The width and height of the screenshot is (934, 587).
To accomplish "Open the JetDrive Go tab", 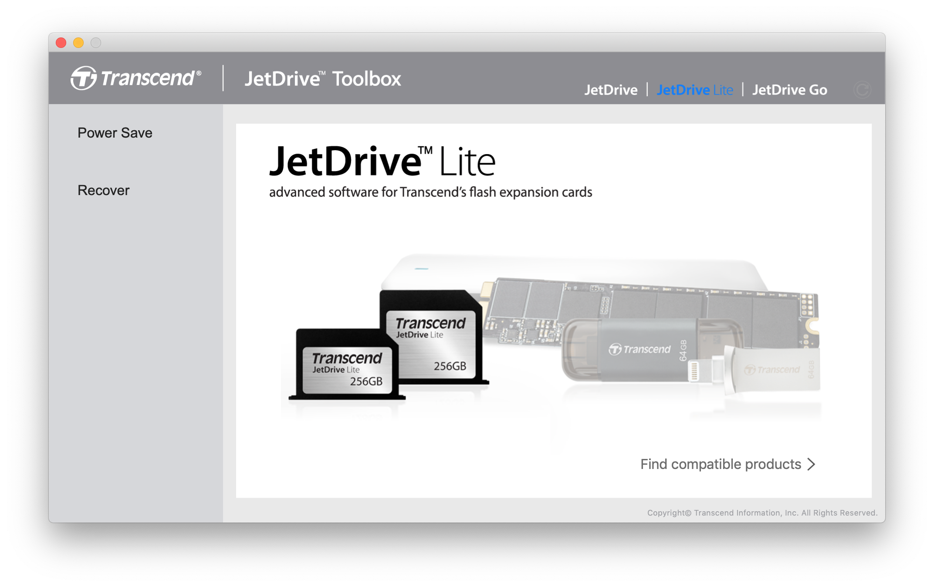I will 790,90.
